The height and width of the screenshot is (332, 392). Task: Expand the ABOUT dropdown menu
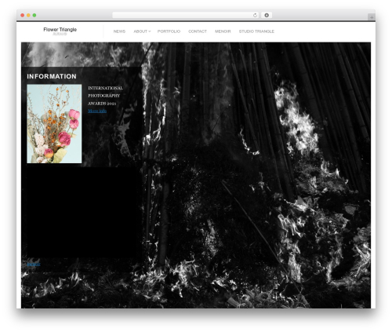pyautogui.click(x=142, y=31)
